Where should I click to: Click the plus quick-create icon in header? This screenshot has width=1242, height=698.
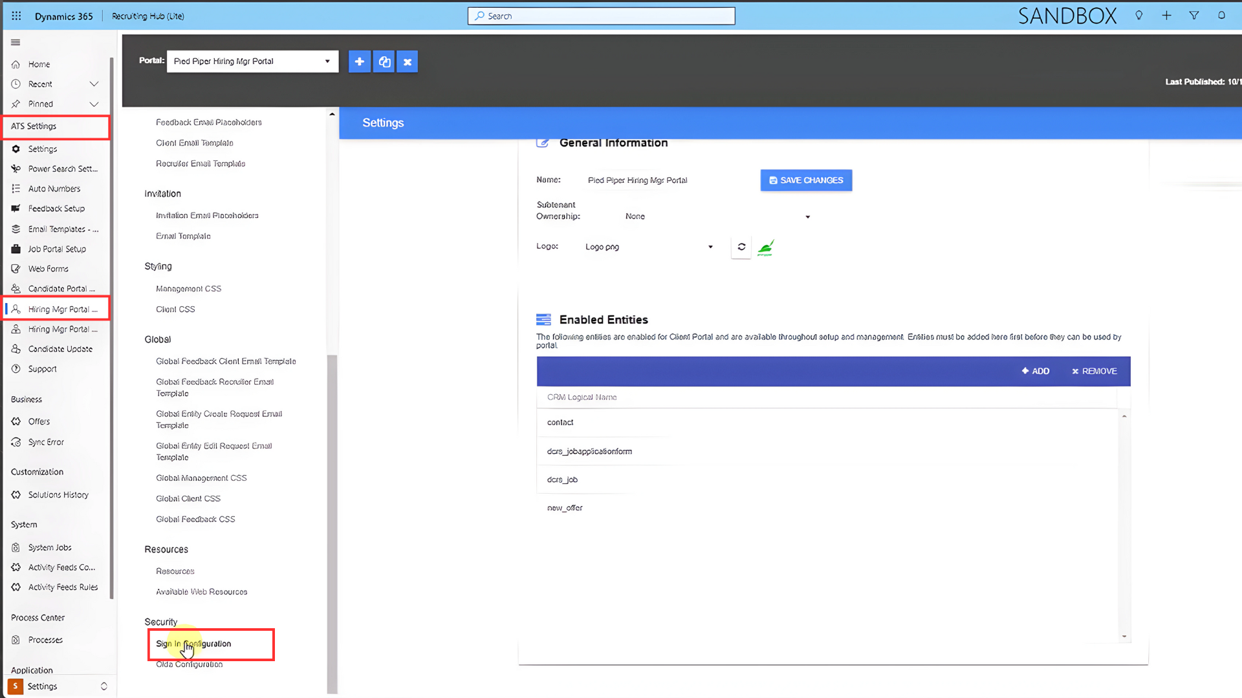point(1166,16)
